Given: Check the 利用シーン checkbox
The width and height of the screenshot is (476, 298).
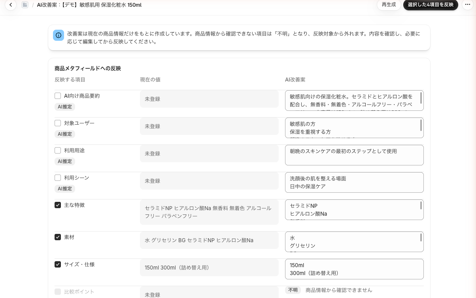Looking at the screenshot, I should click(x=58, y=178).
